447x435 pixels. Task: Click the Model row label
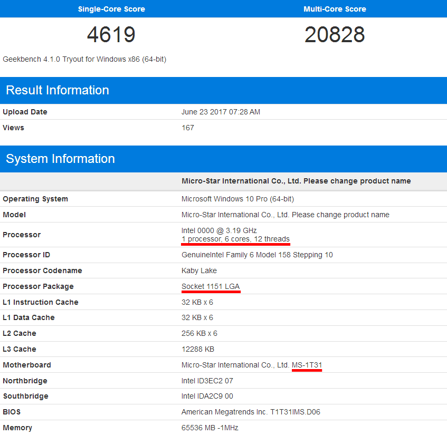14,215
